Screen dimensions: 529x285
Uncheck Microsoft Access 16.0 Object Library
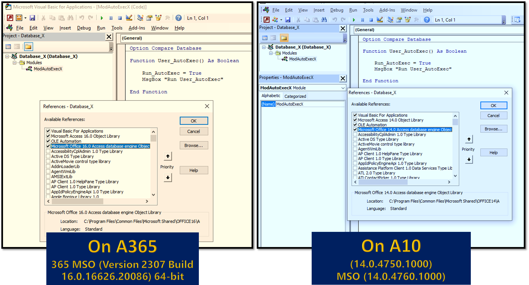pyautogui.click(x=48, y=136)
